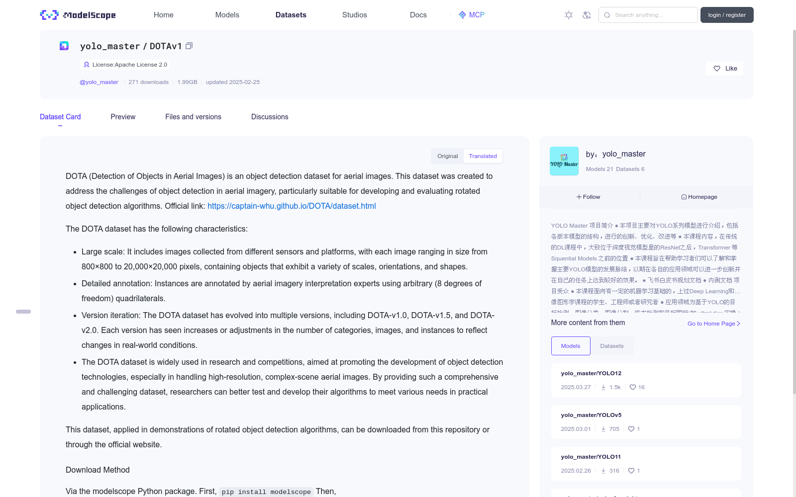This screenshot has width=796, height=497.
Task: Select the Original text toggle
Action: click(448, 156)
